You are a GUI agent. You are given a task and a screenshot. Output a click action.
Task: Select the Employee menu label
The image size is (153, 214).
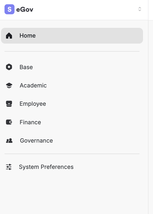click(x=33, y=104)
